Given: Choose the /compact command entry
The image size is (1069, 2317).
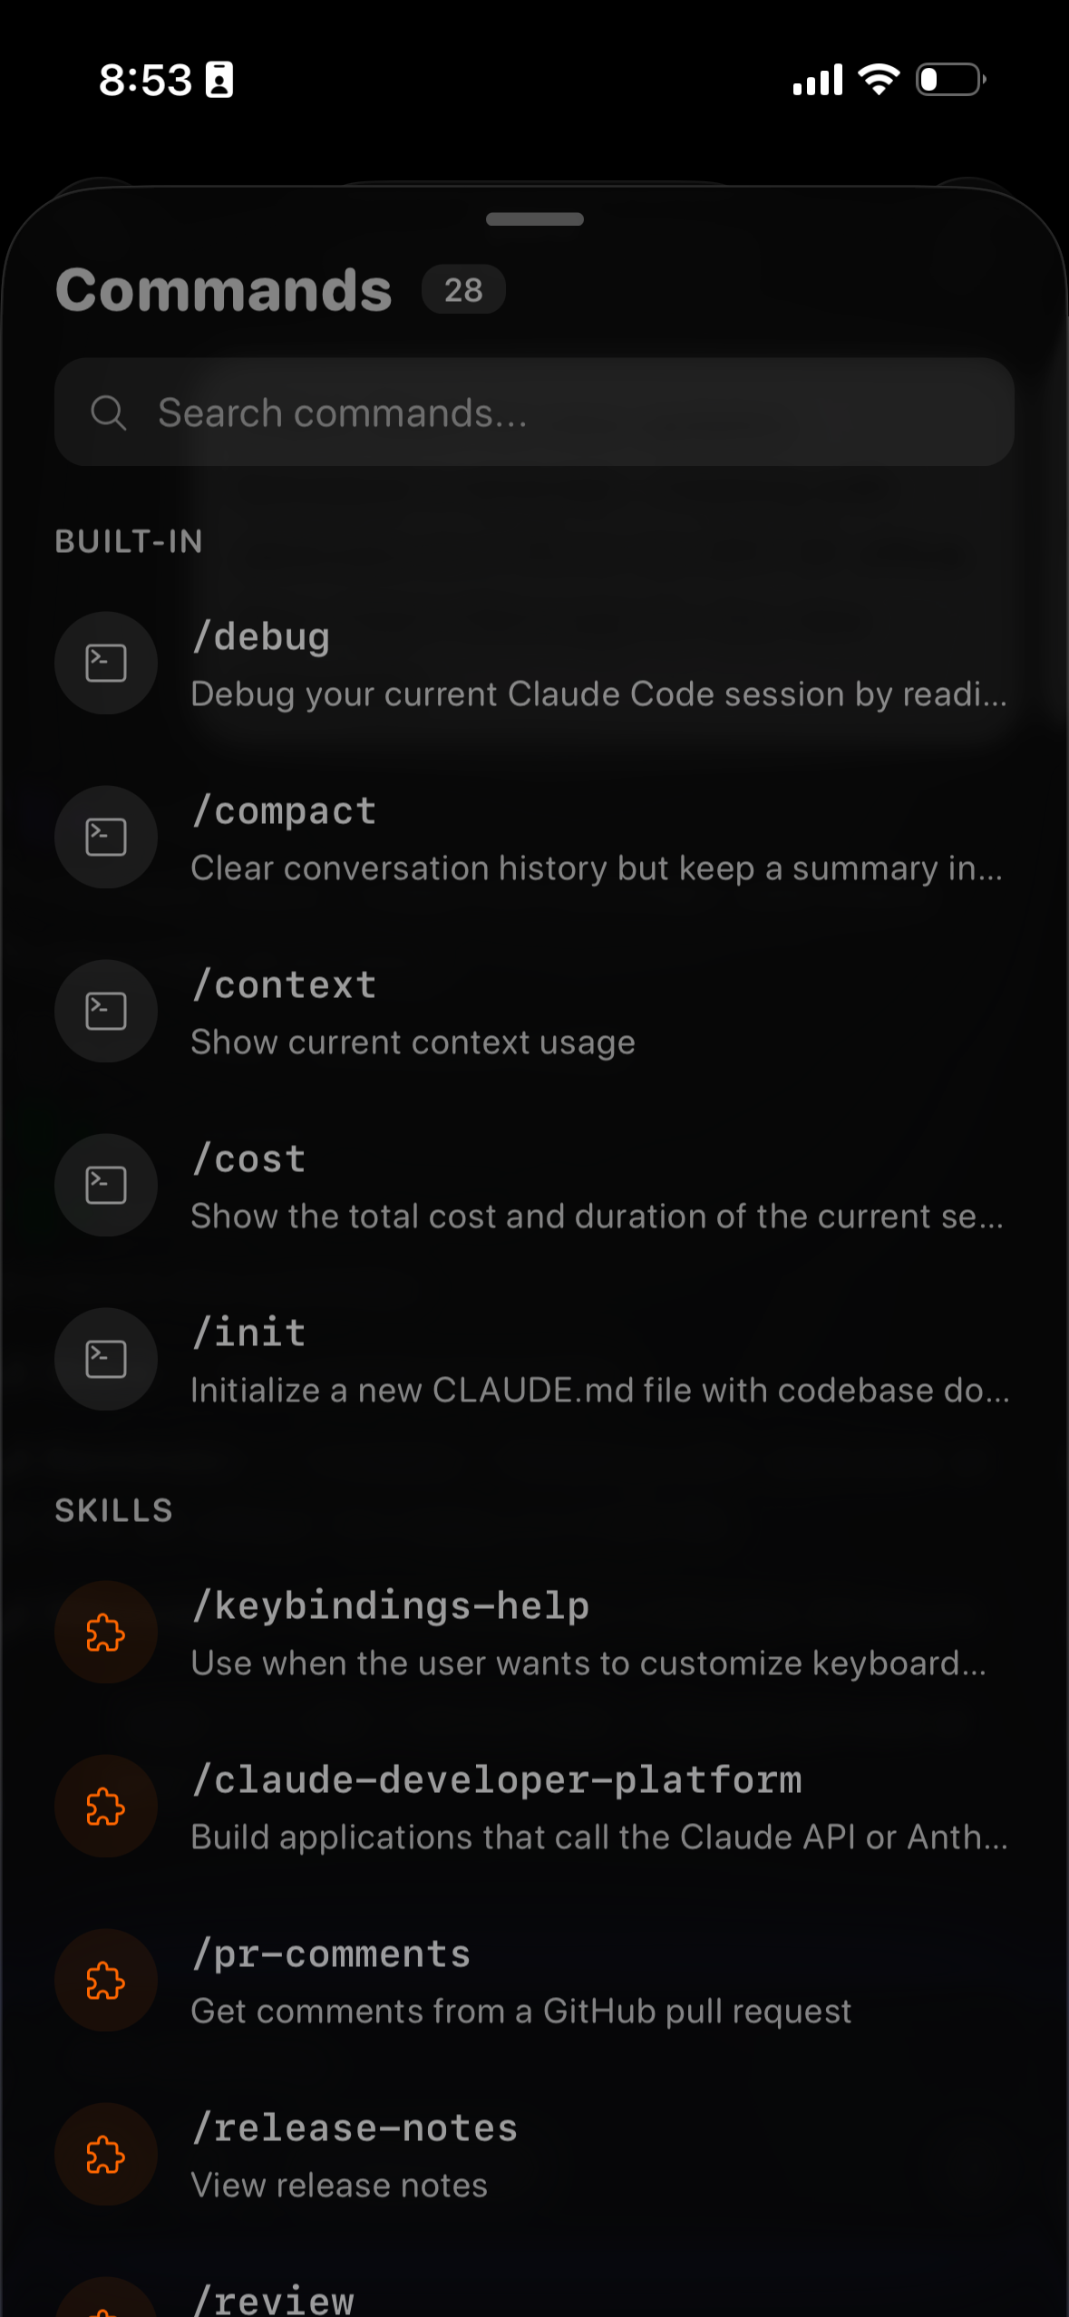Looking at the screenshot, I should (598, 839).
